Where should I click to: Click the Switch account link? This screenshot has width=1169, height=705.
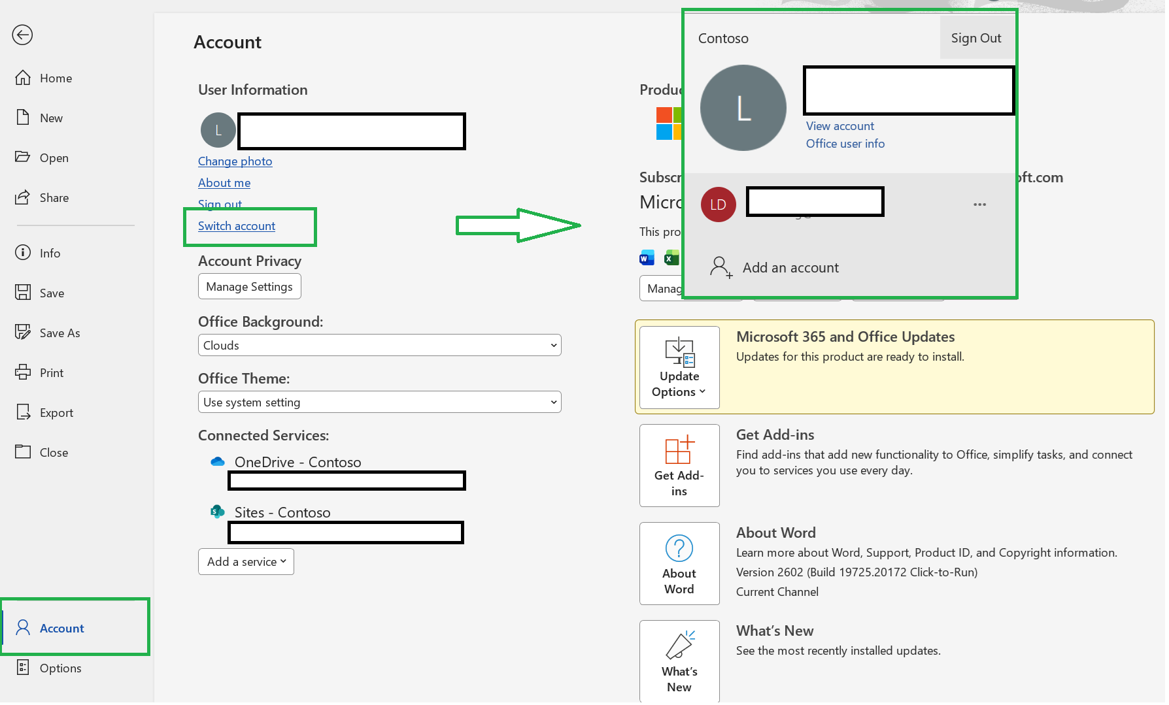(x=237, y=226)
